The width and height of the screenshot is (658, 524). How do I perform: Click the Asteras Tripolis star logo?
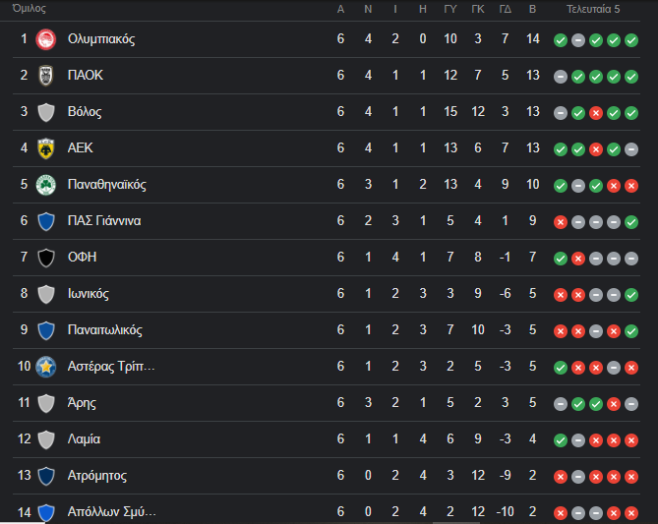45,367
